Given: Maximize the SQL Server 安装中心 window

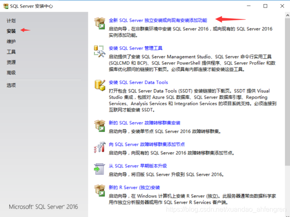Looking at the screenshot, I should (x=265, y=6).
